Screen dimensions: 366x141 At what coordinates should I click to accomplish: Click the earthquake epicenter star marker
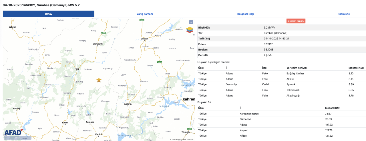(x=99, y=80)
